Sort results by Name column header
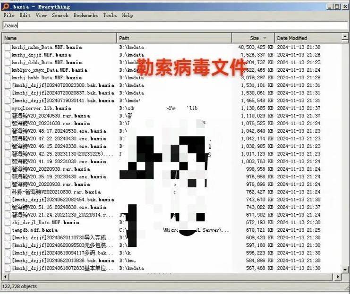Viewport: 350px width, 294px height. pos(59,38)
